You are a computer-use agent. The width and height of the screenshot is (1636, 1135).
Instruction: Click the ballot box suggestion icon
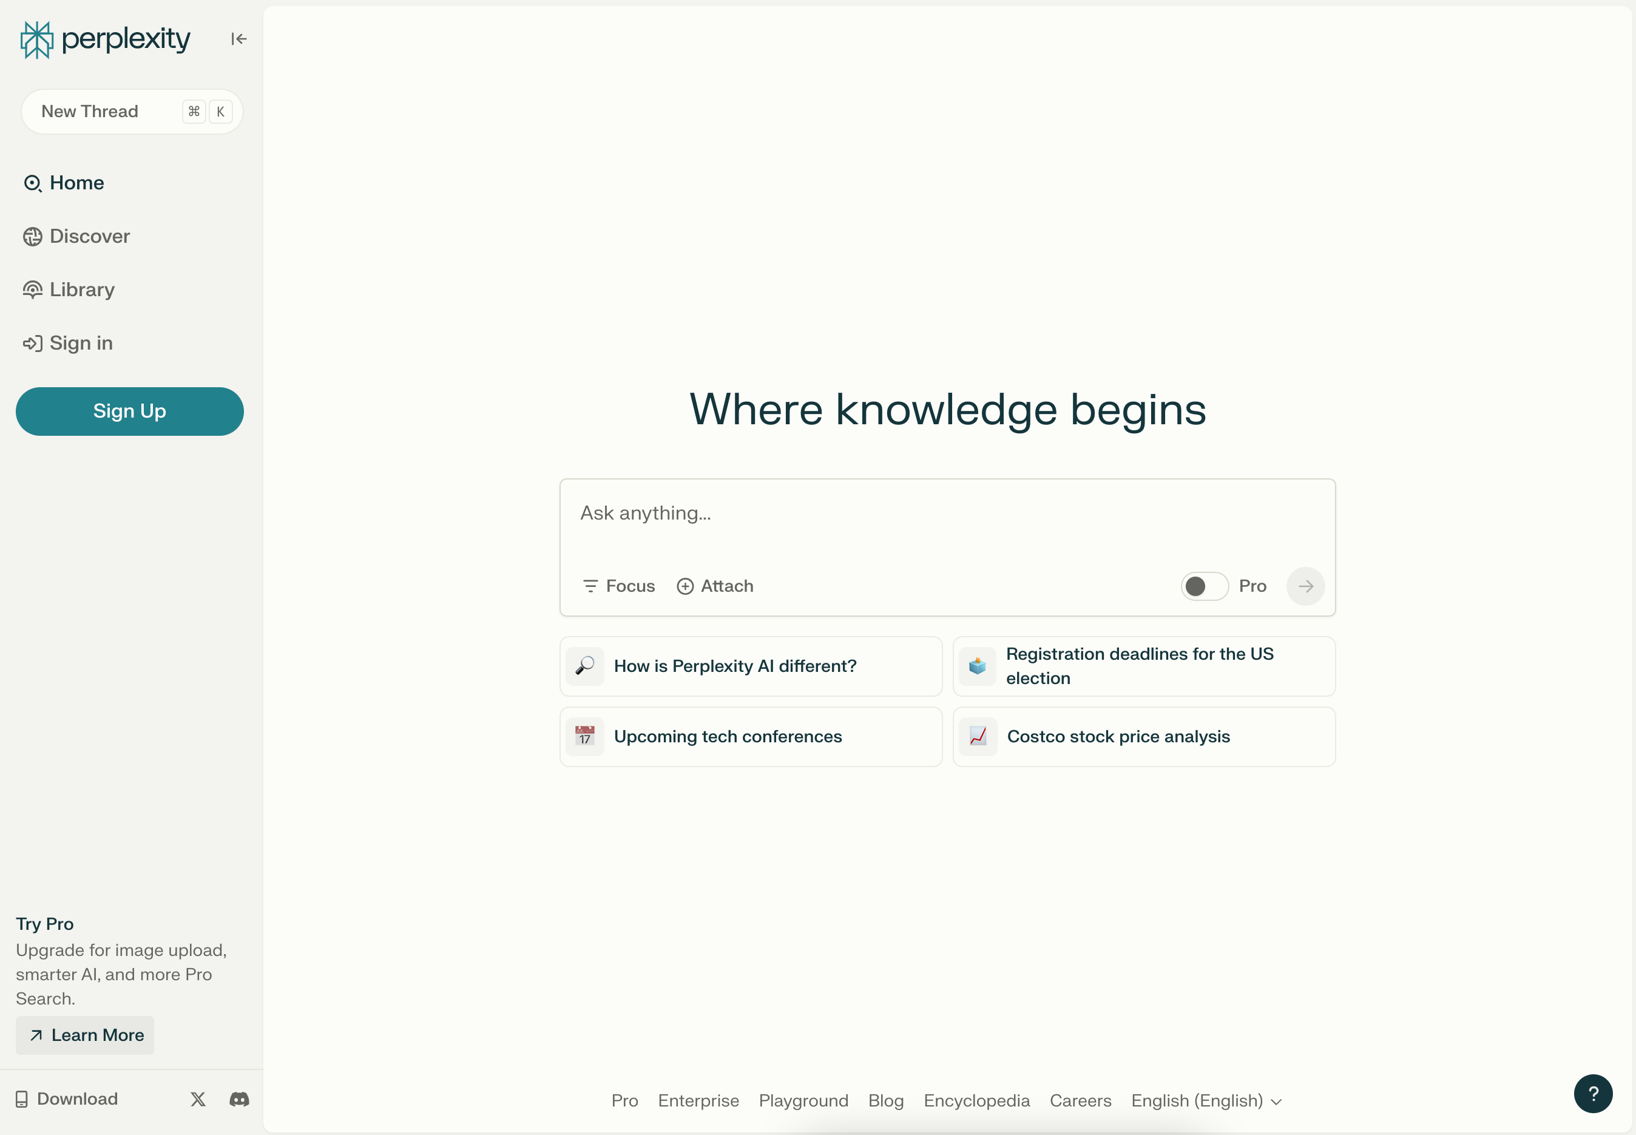pos(978,666)
